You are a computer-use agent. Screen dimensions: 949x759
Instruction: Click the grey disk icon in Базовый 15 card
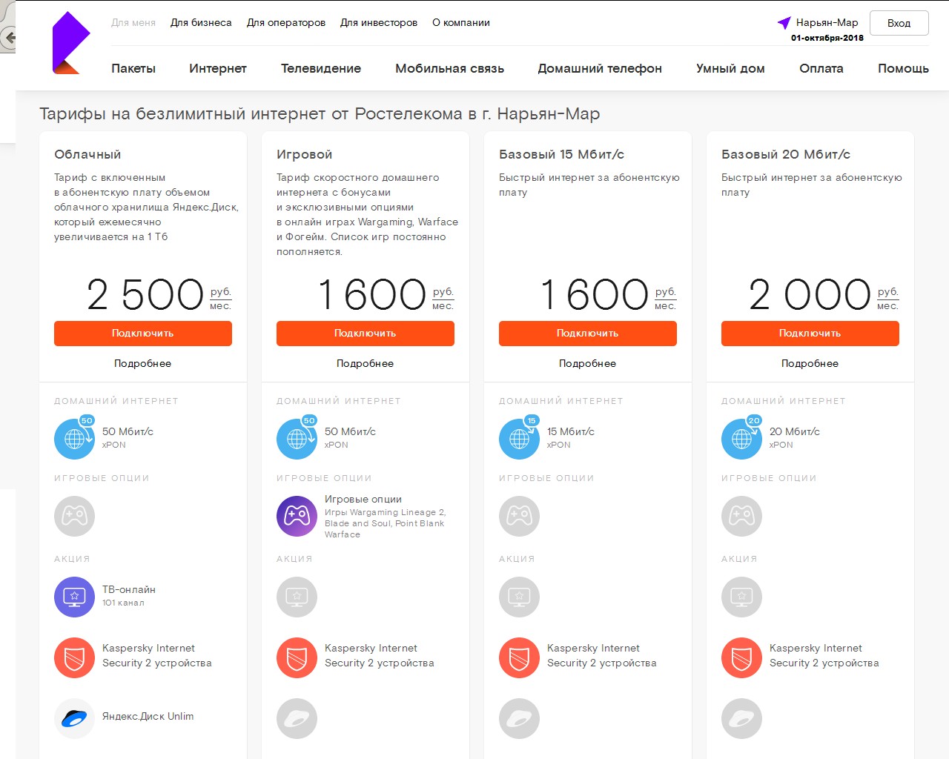click(519, 718)
